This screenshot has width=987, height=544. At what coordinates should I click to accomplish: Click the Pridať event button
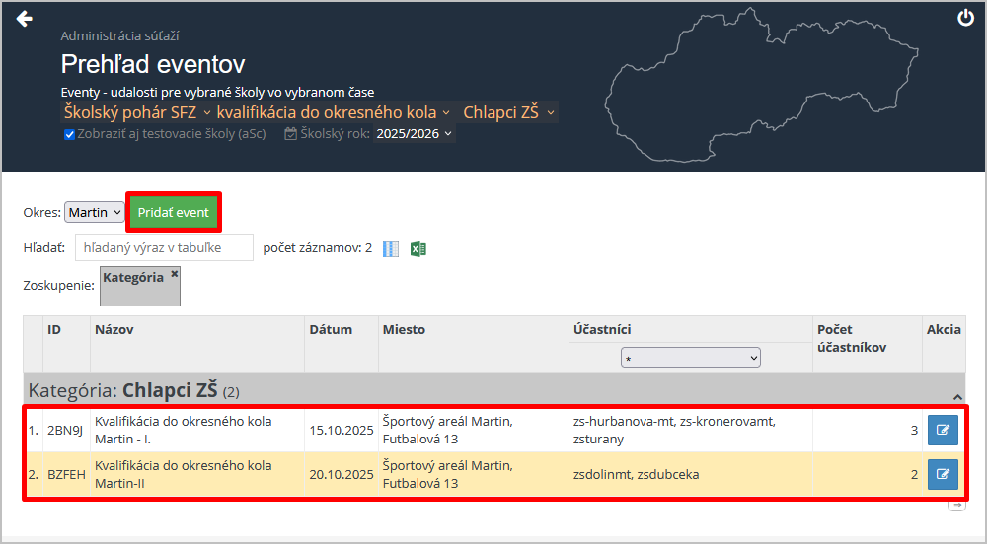click(x=173, y=213)
